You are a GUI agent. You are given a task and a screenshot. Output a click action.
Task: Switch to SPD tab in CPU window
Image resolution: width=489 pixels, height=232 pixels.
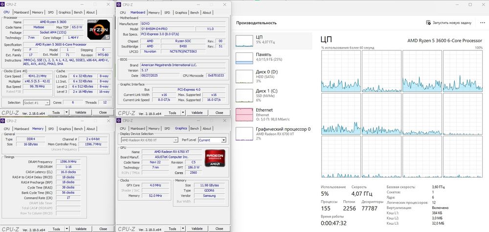coord(51,13)
